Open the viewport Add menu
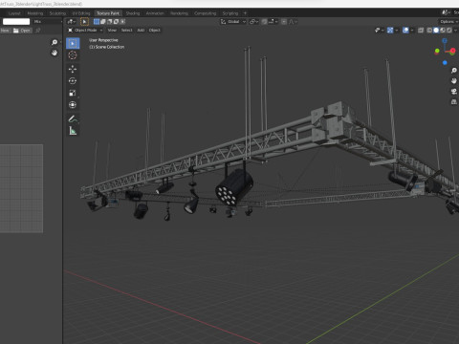459x344 pixels. (x=141, y=31)
